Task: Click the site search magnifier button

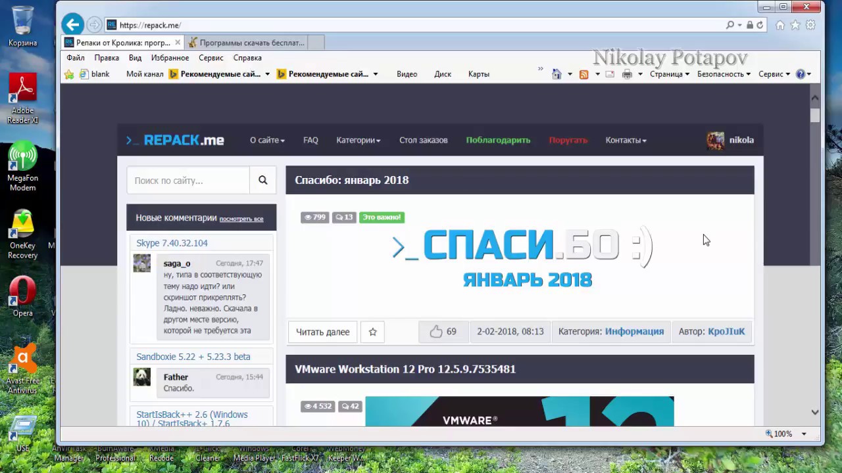Action: pos(263,180)
